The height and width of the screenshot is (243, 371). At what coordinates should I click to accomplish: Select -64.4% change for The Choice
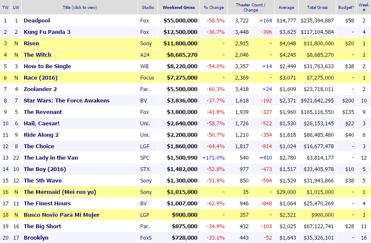click(x=215, y=146)
